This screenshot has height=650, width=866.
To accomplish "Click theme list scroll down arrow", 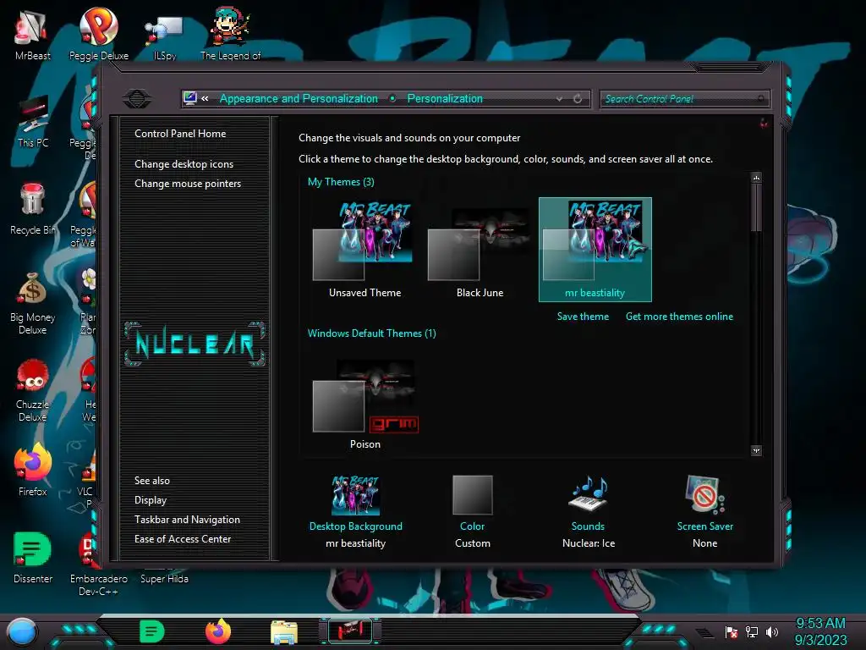I will 757,450.
